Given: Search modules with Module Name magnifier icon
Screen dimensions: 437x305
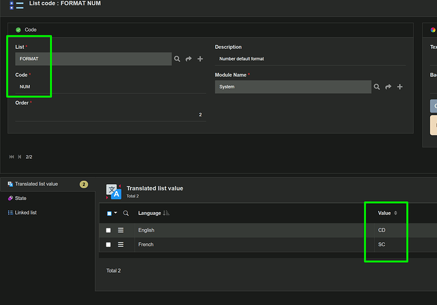Looking at the screenshot, I should coord(377,87).
